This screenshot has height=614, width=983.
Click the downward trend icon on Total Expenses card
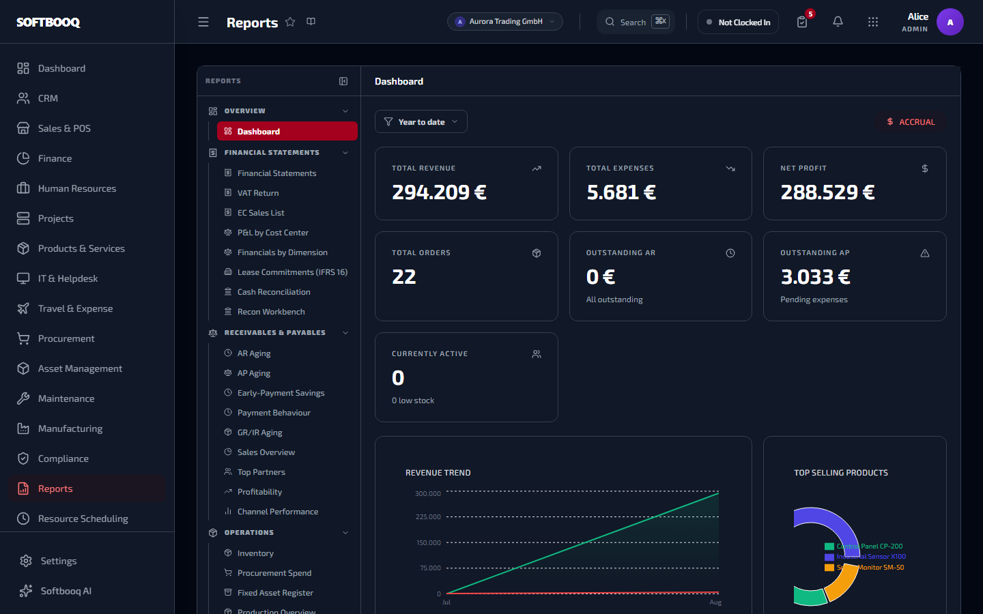pyautogui.click(x=730, y=169)
